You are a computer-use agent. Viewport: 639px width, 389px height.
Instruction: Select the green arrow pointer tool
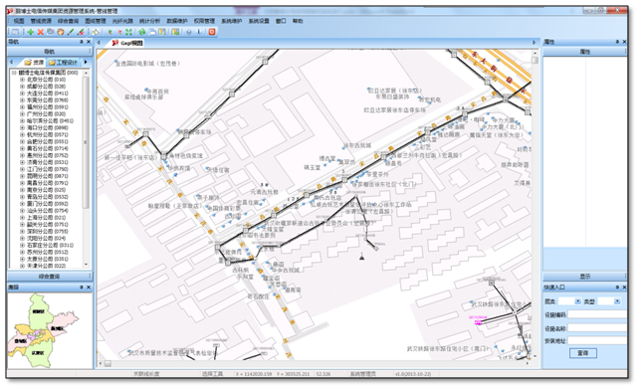[x=110, y=32]
